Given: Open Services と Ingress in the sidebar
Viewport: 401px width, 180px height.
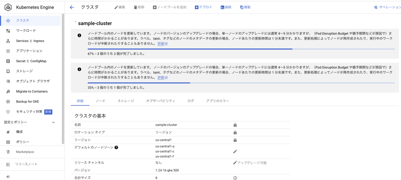Looking at the screenshot, I should [x=30, y=41].
